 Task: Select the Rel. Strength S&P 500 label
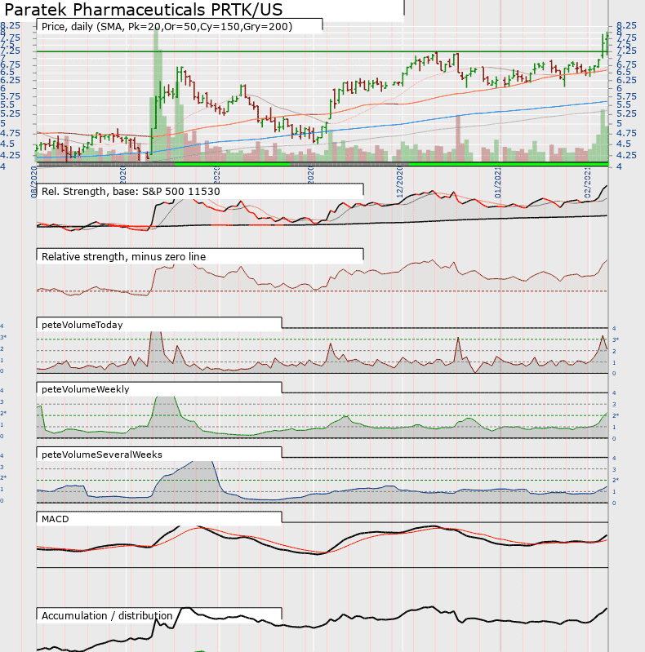point(131,191)
